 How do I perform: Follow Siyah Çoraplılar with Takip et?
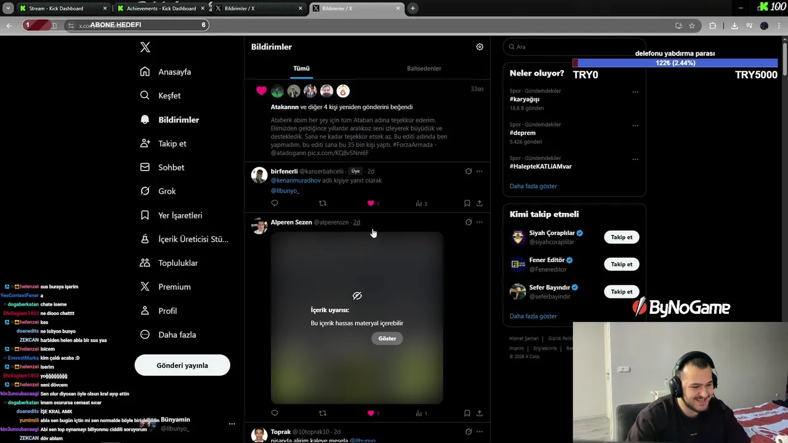[x=622, y=237]
